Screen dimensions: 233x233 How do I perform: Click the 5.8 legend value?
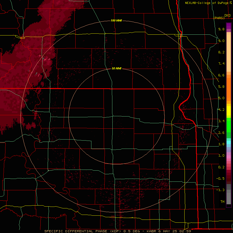tap(221, 87)
